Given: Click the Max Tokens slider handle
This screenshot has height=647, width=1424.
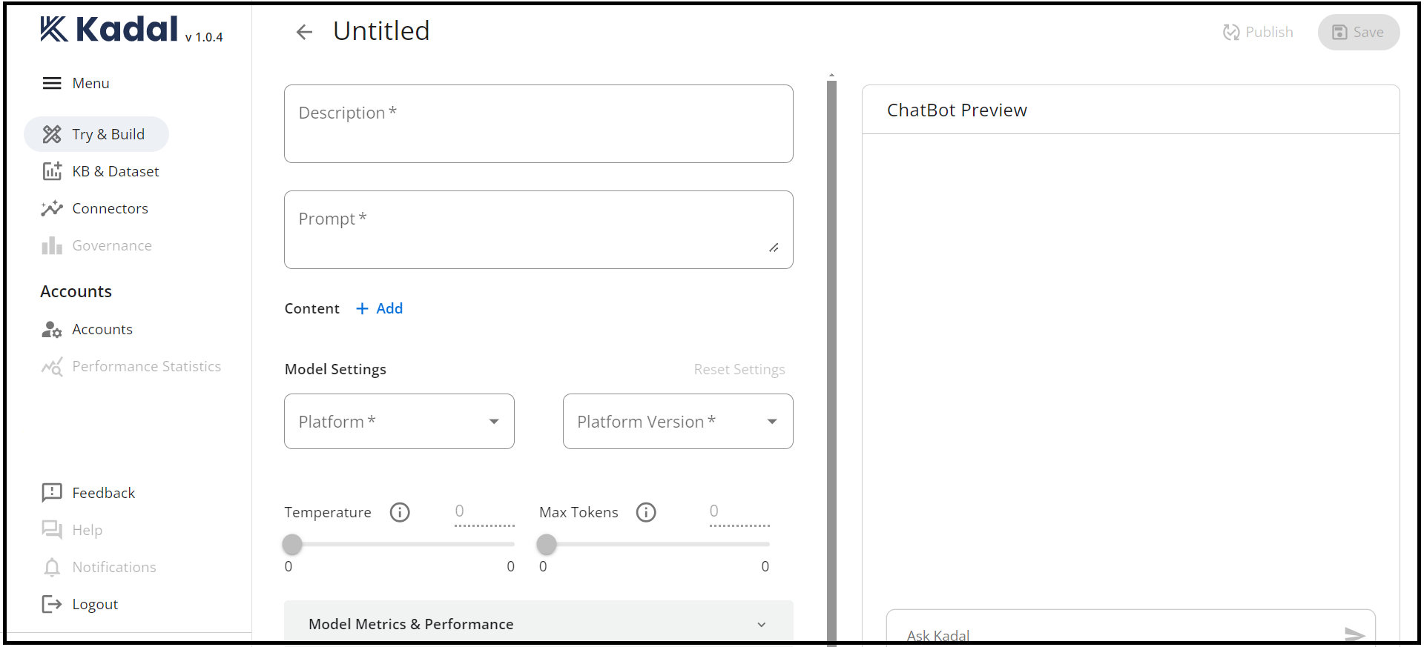Looking at the screenshot, I should coord(547,544).
